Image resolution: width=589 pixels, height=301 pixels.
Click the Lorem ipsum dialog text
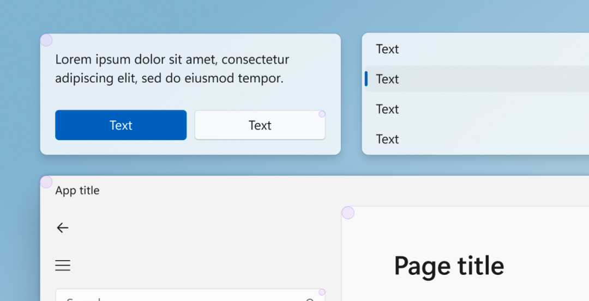(x=172, y=69)
